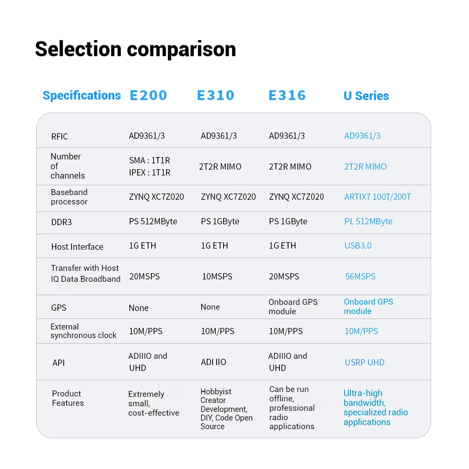Click the blue ARTIX7 100T/200T text
Image resolution: width=469 pixels, height=469 pixels.
click(377, 197)
